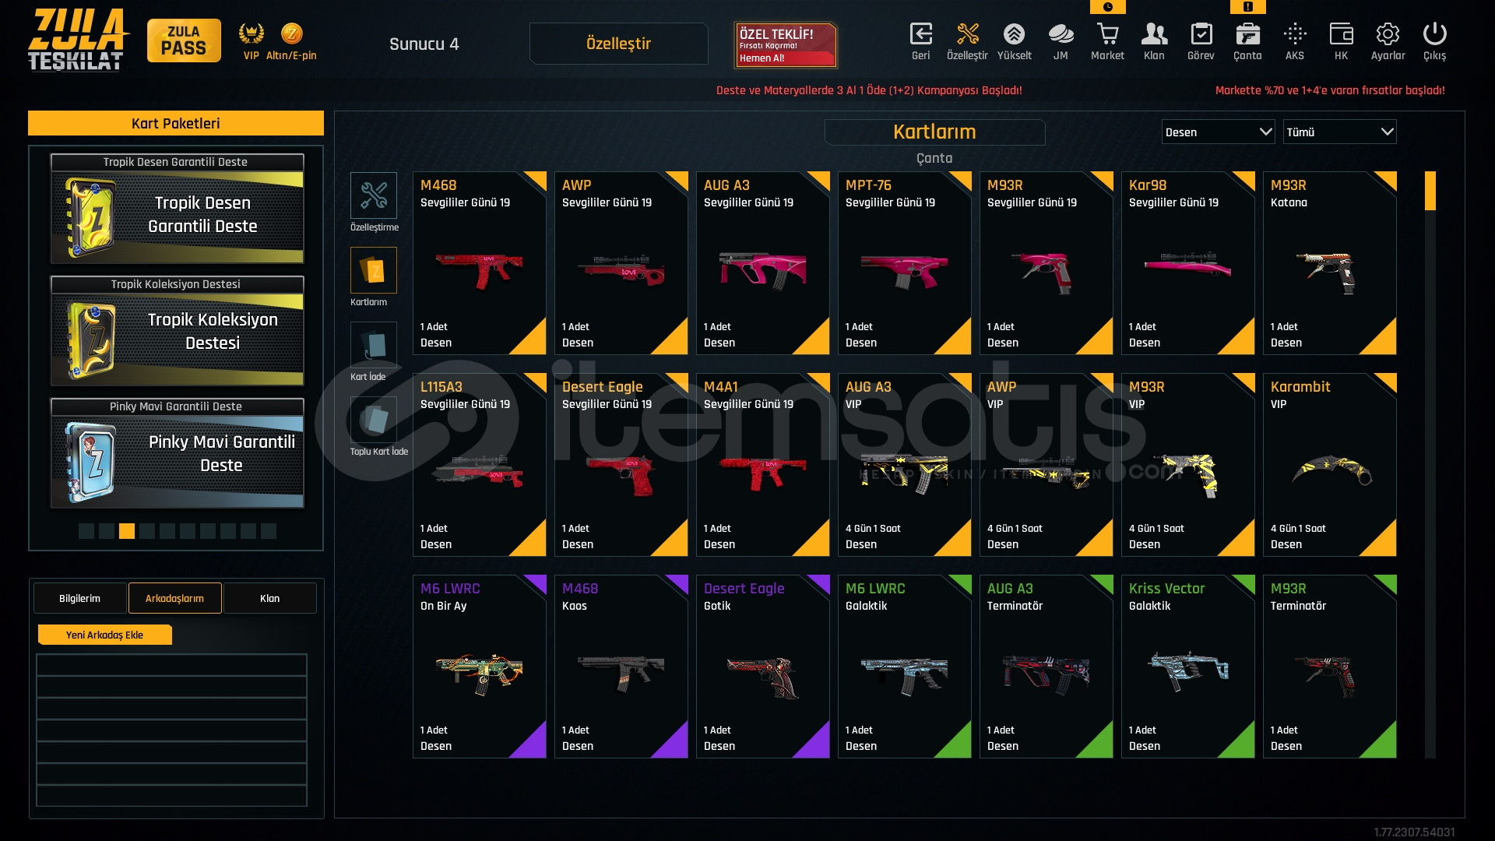Click the Özel Teklif Hemen Al banner

tap(786, 44)
